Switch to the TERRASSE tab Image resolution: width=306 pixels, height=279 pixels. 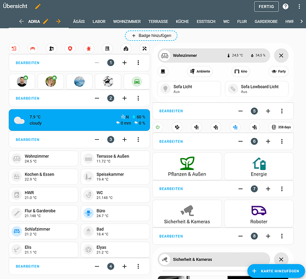158,21
